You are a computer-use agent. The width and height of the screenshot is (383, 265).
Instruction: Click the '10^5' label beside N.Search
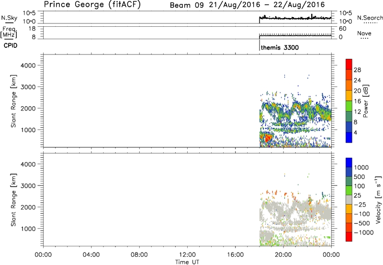[346, 13]
